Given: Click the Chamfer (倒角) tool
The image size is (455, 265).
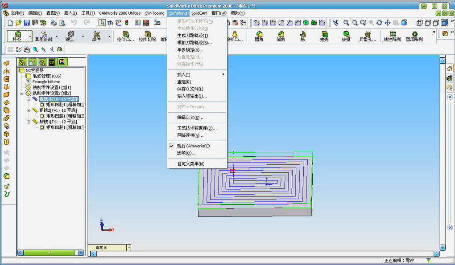Looking at the screenshot, I should click(x=281, y=36).
